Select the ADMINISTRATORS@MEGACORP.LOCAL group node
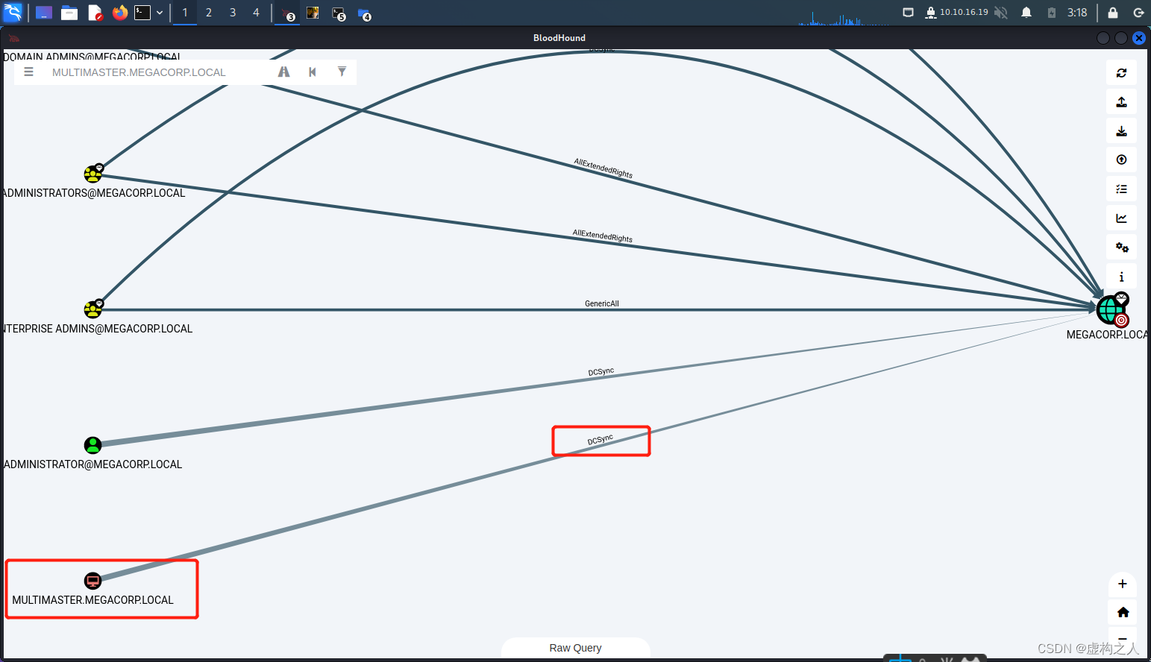The width and height of the screenshot is (1151, 662). click(92, 174)
